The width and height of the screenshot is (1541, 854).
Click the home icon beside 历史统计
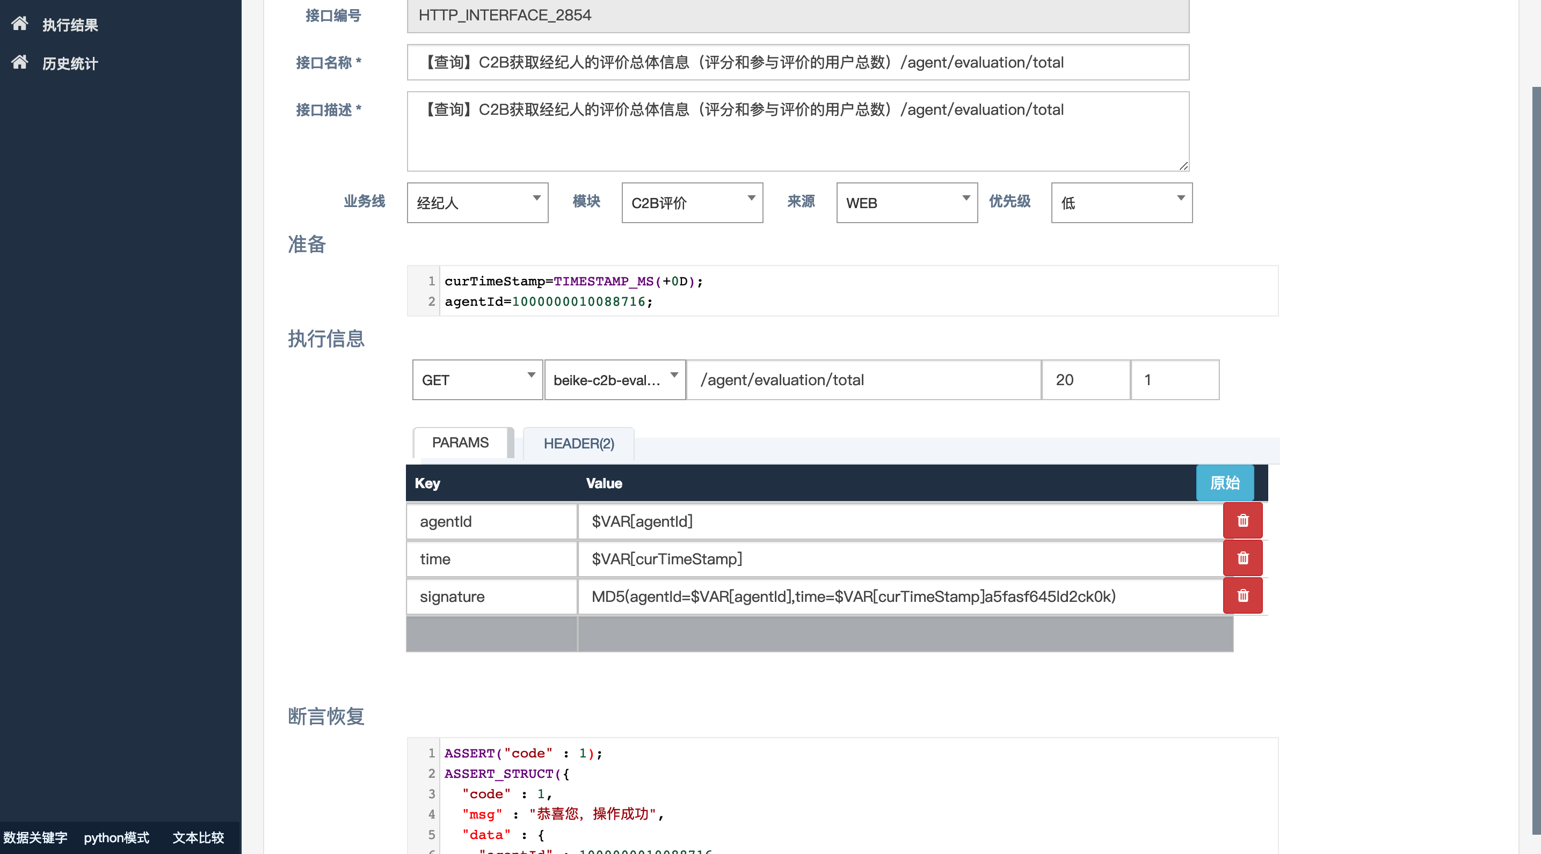click(20, 62)
